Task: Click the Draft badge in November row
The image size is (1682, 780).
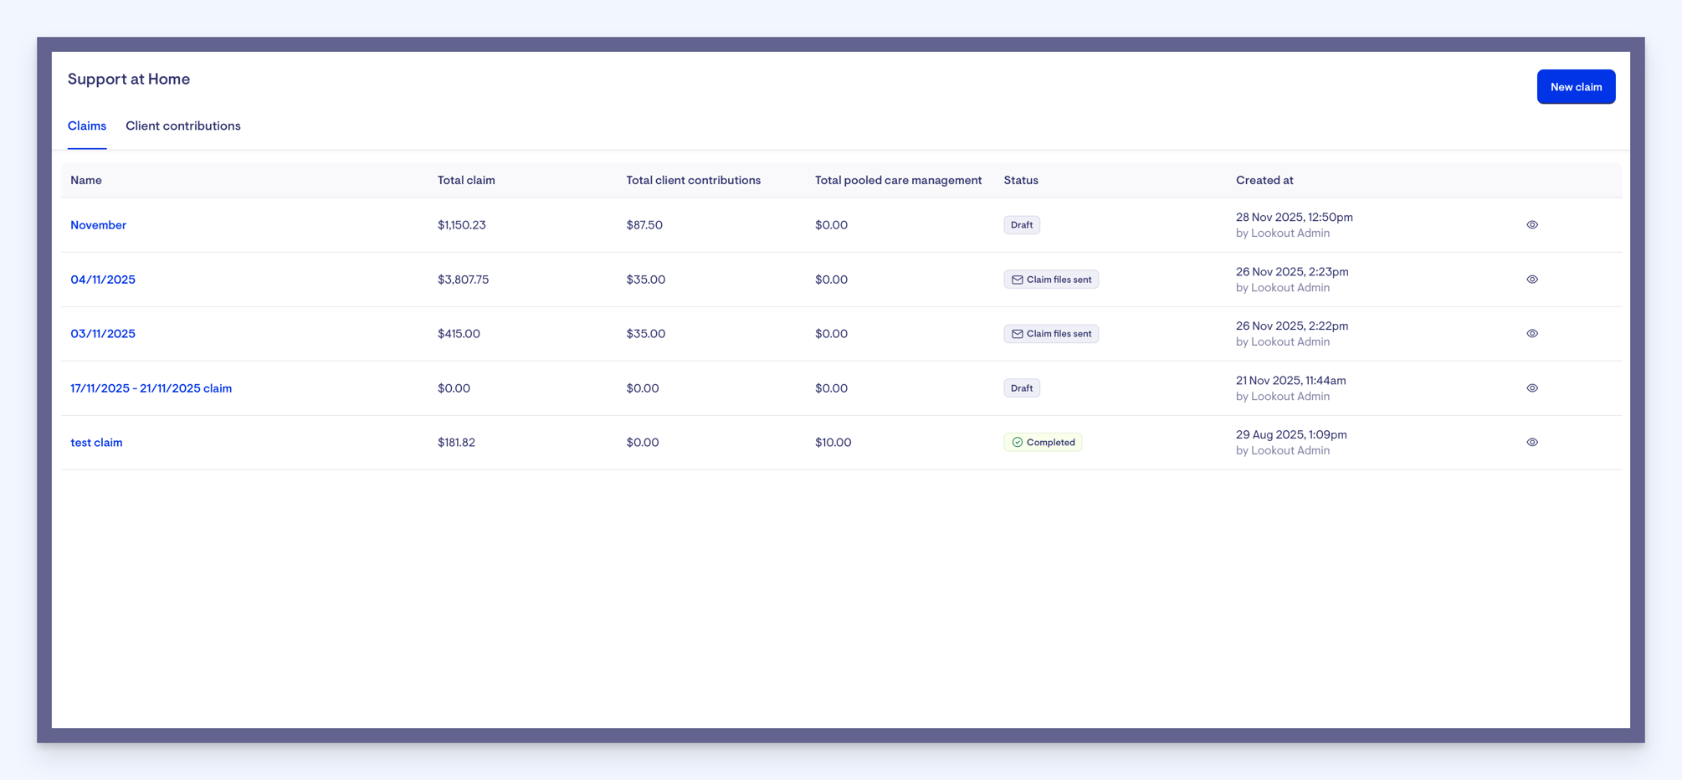Action: click(x=1022, y=225)
